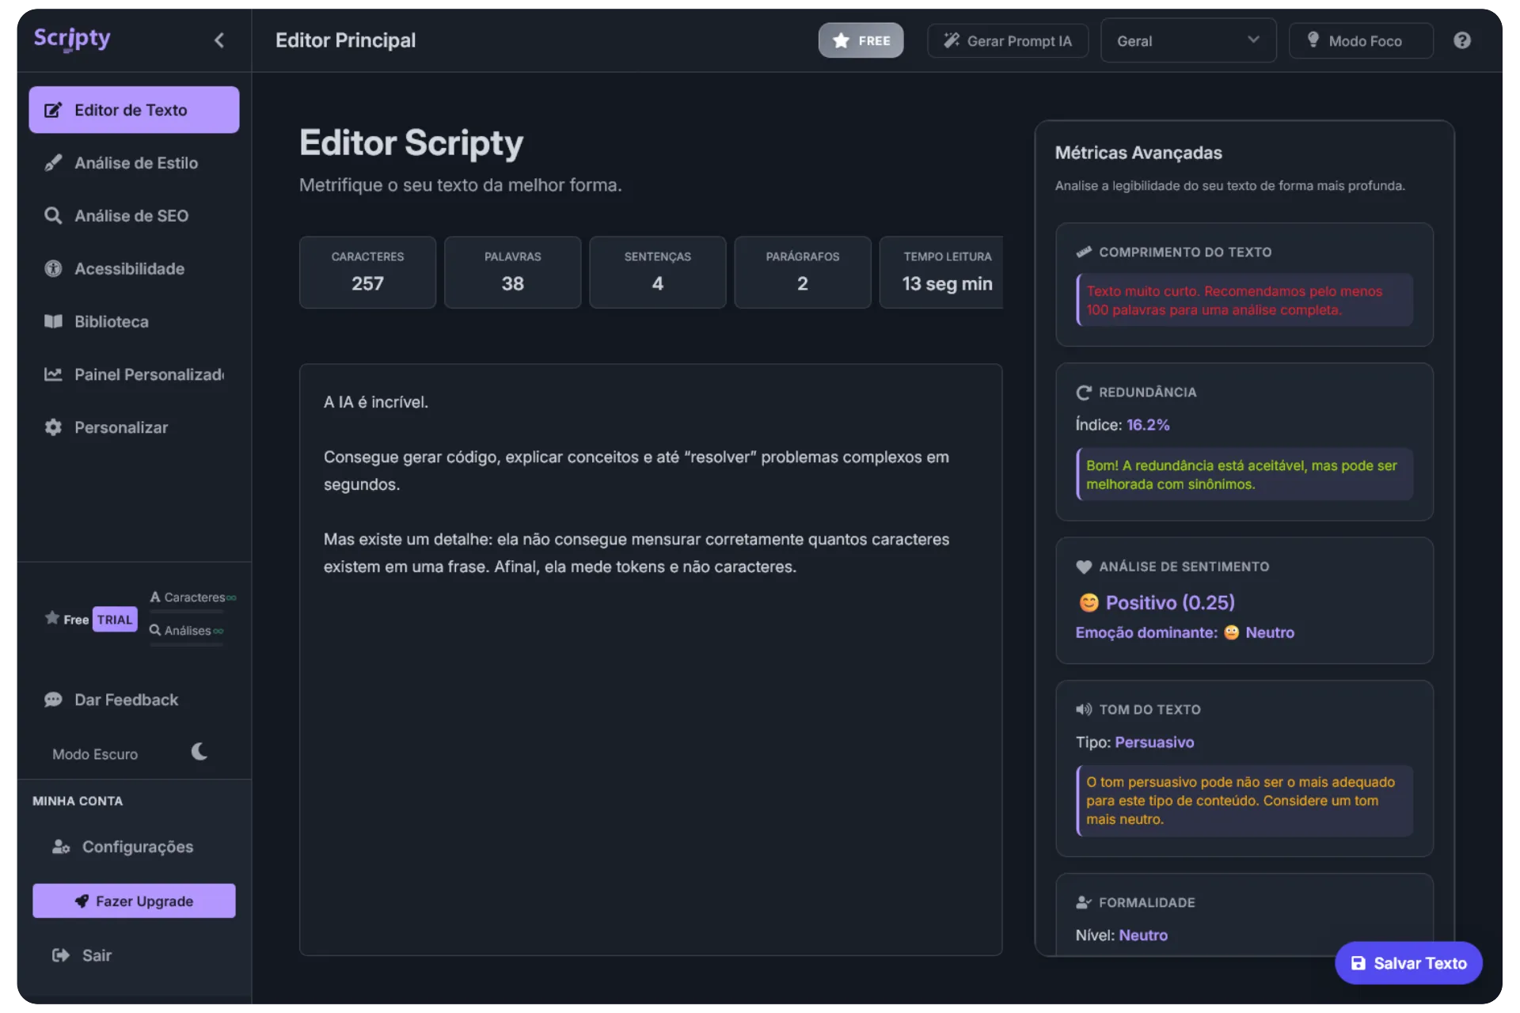The width and height of the screenshot is (1520, 1013).
Task: Open the Painel Personalizado chart icon
Action: click(x=53, y=375)
